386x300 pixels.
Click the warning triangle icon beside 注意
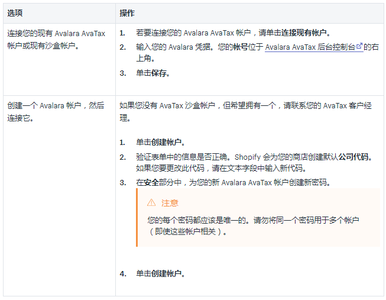[x=151, y=202]
